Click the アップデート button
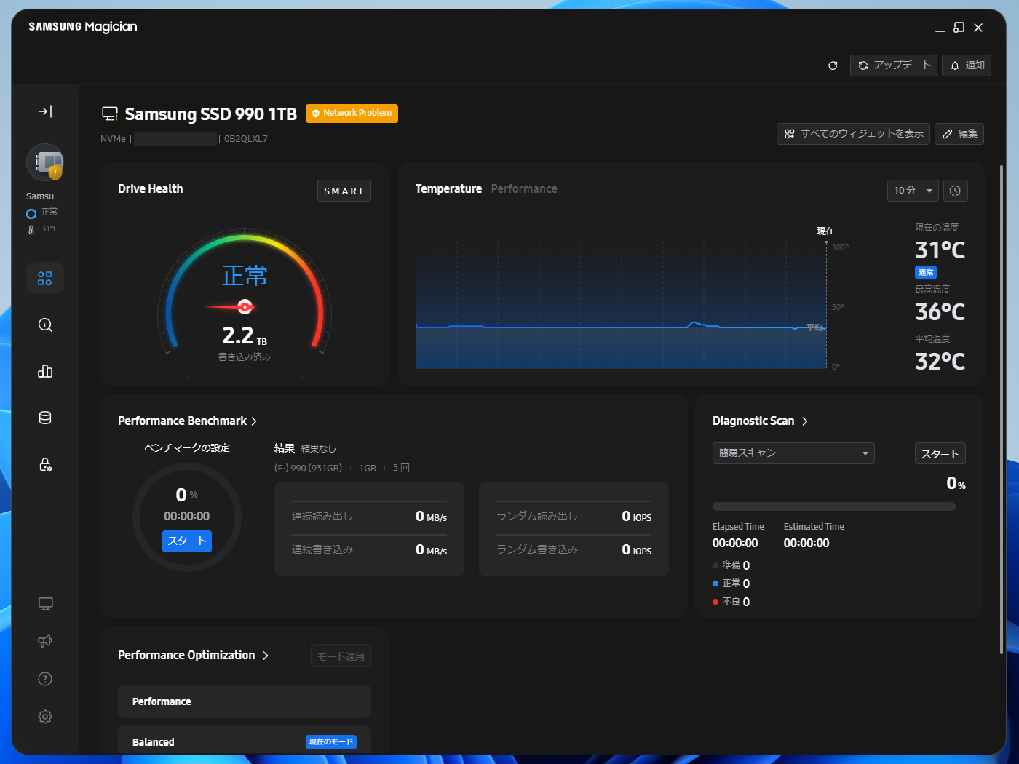1019x764 pixels. point(893,65)
